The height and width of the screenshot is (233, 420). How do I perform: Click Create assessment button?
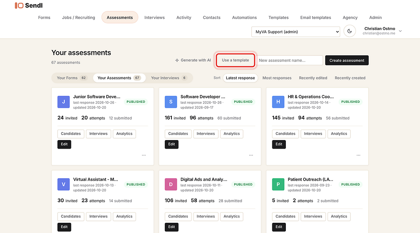coord(347,60)
